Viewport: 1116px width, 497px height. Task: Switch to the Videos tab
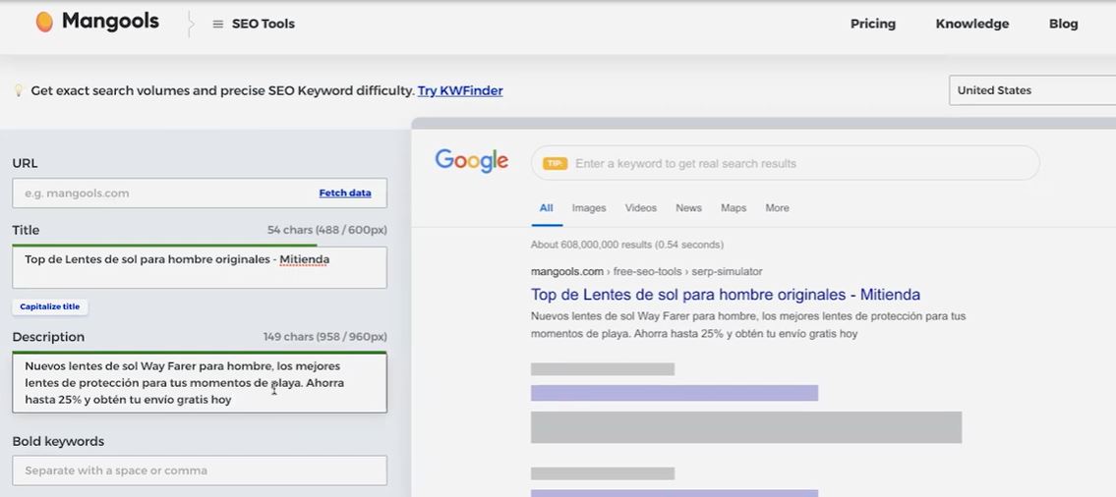(640, 208)
